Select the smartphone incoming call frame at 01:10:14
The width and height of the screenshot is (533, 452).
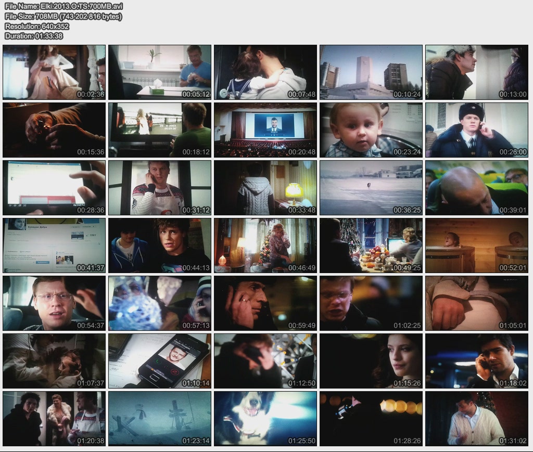[160, 361]
